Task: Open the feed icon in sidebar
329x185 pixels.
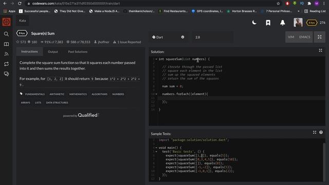Action: coord(6,54)
